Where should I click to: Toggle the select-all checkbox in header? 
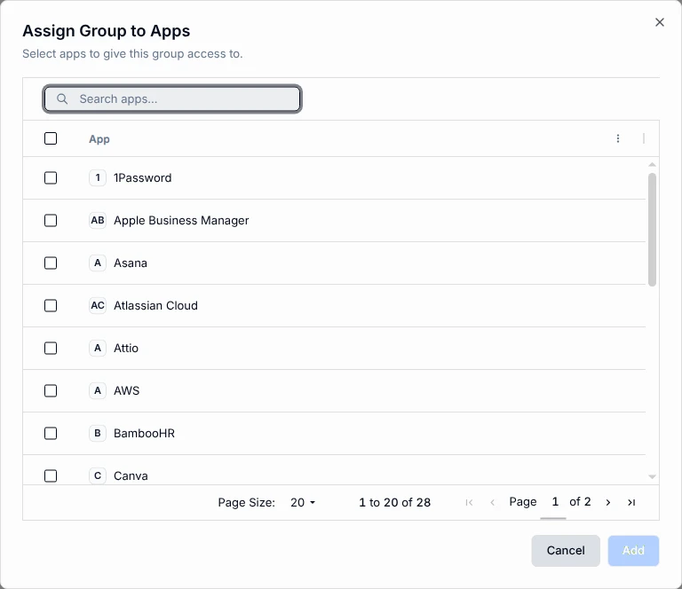51,138
